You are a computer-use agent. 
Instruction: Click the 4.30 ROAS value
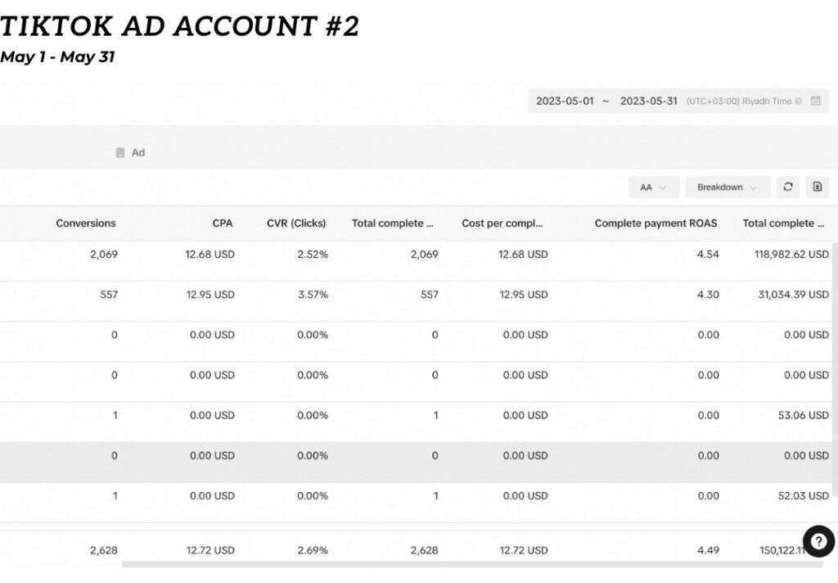click(x=708, y=295)
